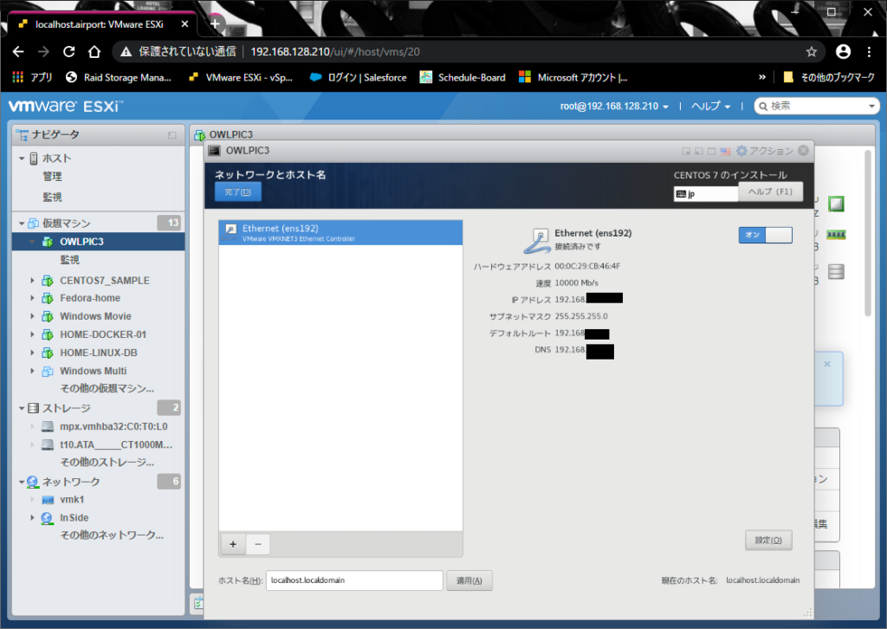Click the InSide port group globe icon
Screen dimensions: 887x629
point(48,518)
